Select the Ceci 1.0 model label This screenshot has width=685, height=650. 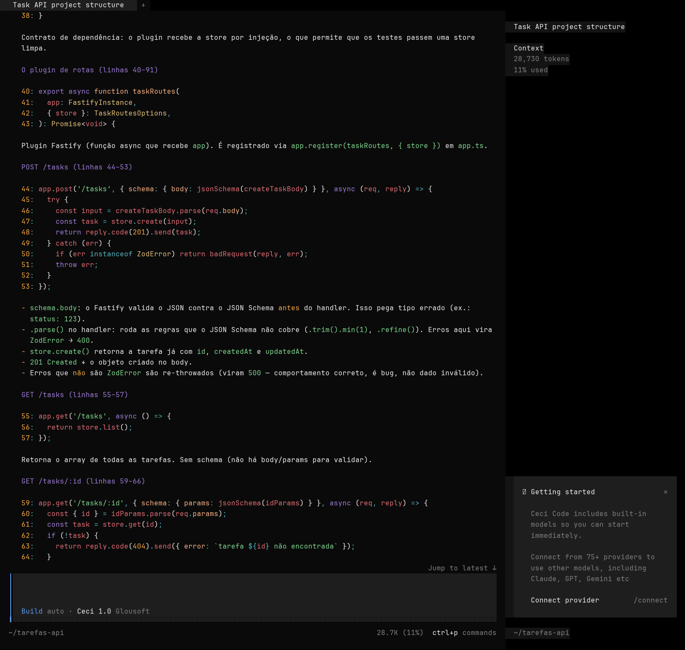coord(94,611)
